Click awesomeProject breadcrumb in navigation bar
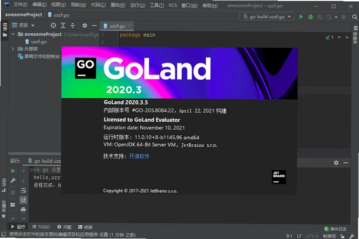The width and height of the screenshot is (359, 239). (x=24, y=15)
